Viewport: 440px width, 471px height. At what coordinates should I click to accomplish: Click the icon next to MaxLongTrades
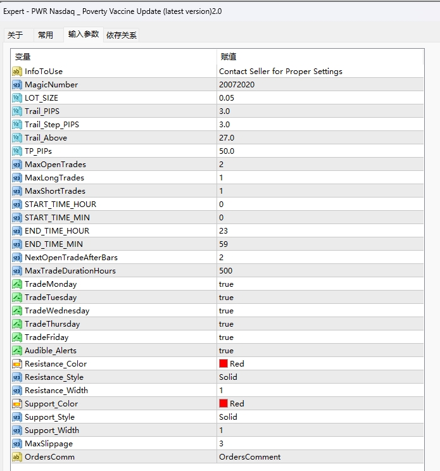tap(17, 178)
